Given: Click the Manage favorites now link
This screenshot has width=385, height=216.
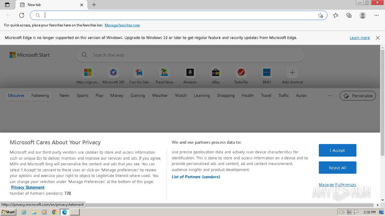Looking at the screenshot, I should (122, 25).
